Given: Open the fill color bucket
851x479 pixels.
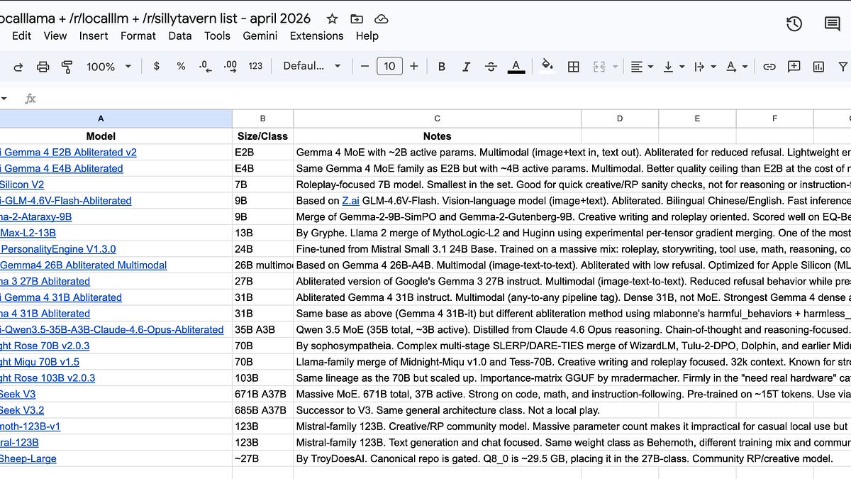Looking at the screenshot, I should coord(547,66).
